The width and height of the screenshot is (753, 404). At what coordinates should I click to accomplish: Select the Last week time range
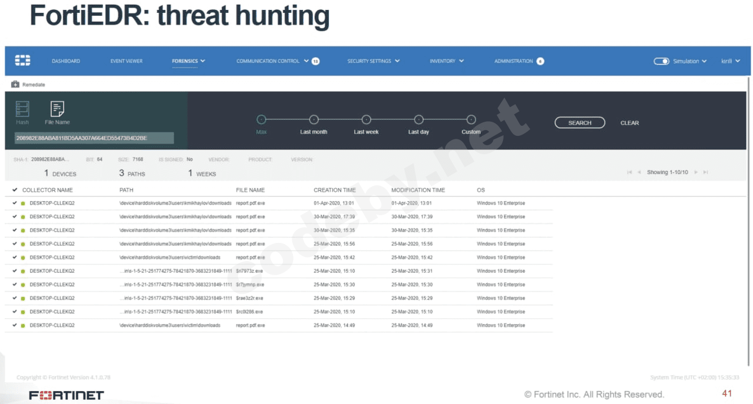(x=366, y=119)
